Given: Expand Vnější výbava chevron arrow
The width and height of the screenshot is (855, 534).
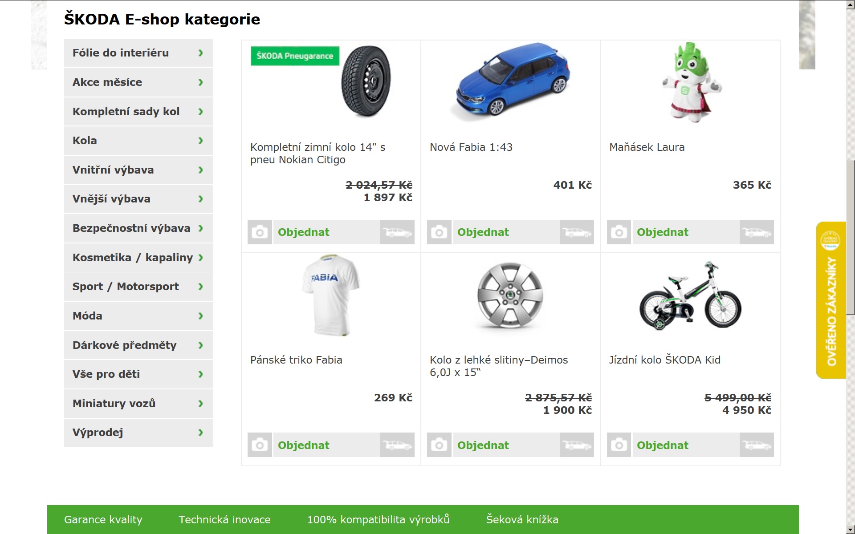Looking at the screenshot, I should point(200,199).
